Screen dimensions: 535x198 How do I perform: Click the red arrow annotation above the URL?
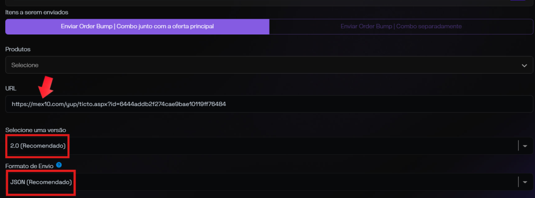(46, 87)
